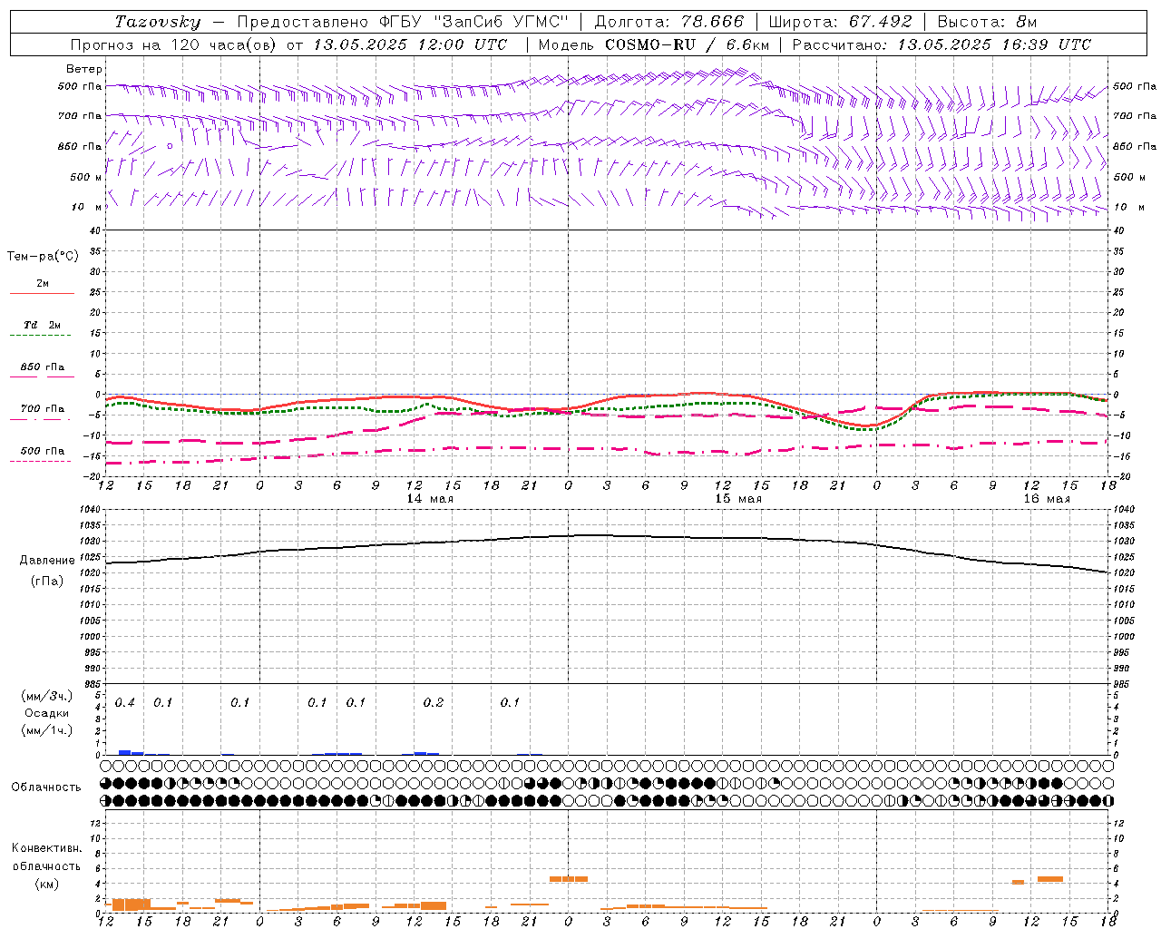Viewport: 1161px width, 929px height.
Task: Click the Ветер wind panel label
Action: tap(84, 69)
